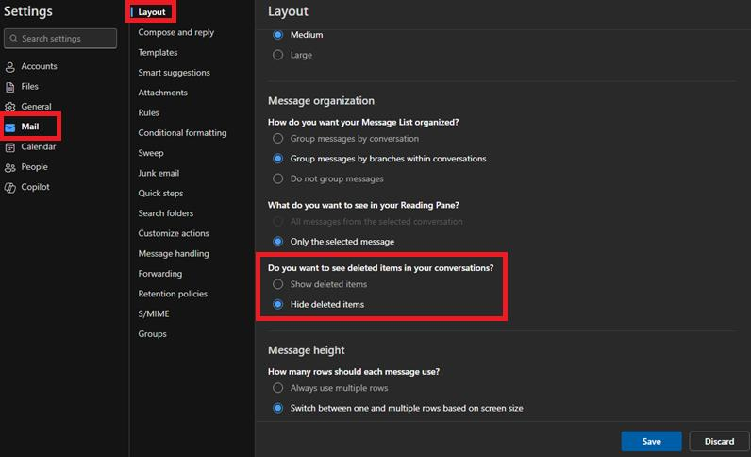The height and width of the screenshot is (457, 751).
Task: Select Group messages by conversation
Action: pos(277,138)
